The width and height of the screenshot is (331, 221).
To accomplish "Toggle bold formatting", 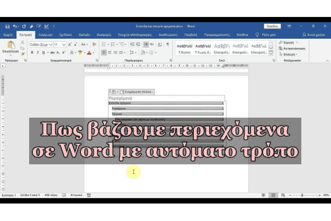I will (x=32, y=52).
